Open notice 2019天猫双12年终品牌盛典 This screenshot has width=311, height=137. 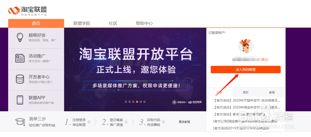(x=241, y=128)
